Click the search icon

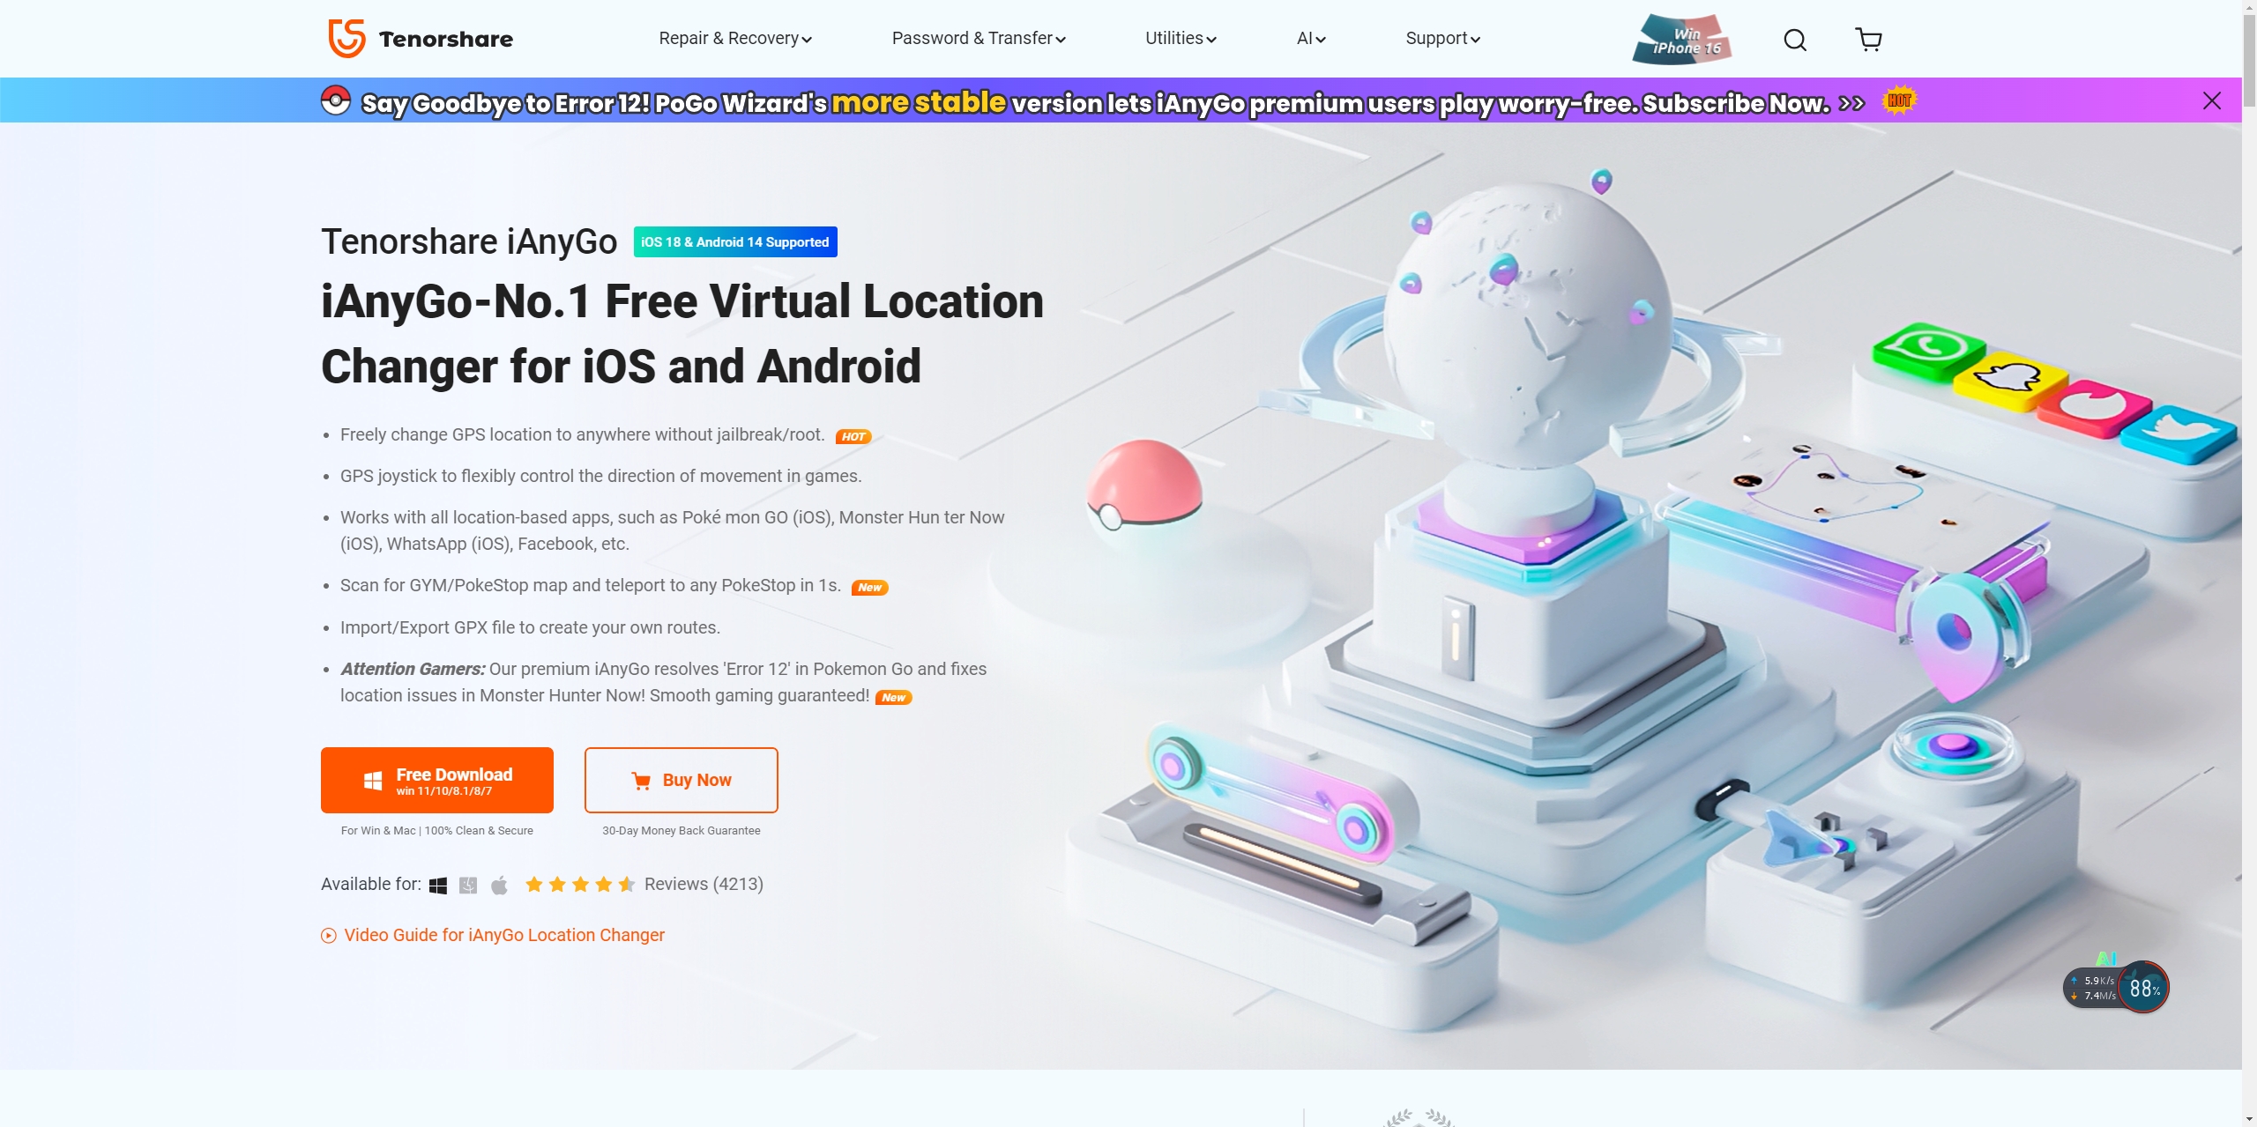click(x=1795, y=37)
